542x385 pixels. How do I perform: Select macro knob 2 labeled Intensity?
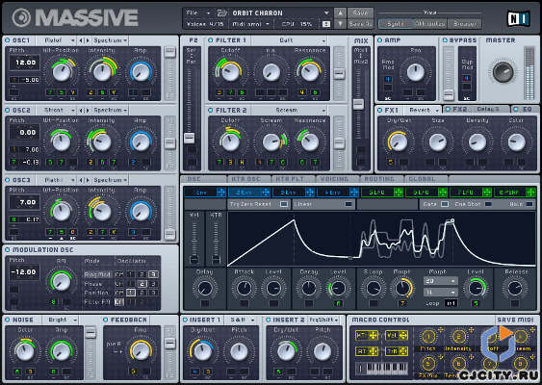(x=458, y=336)
